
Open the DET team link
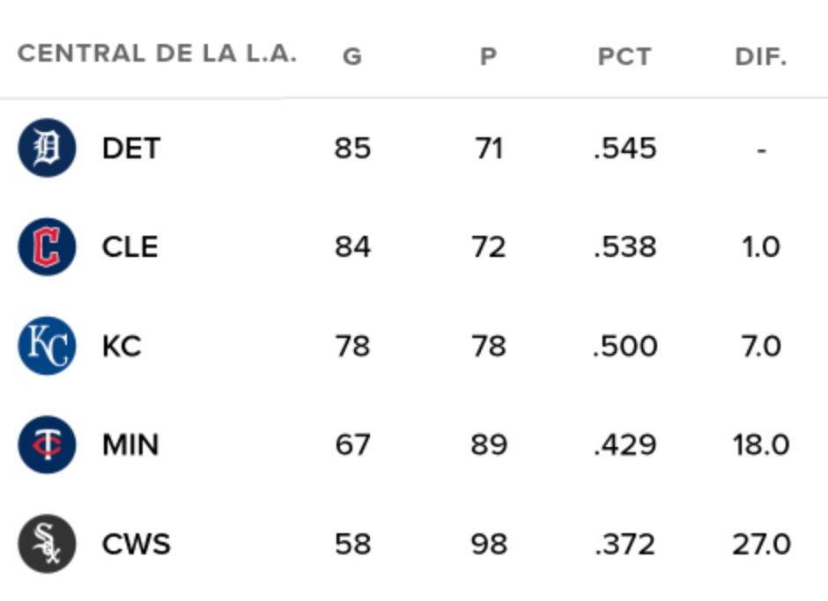[131, 148]
